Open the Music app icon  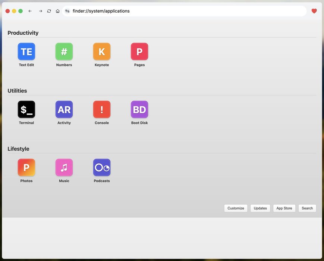64,167
